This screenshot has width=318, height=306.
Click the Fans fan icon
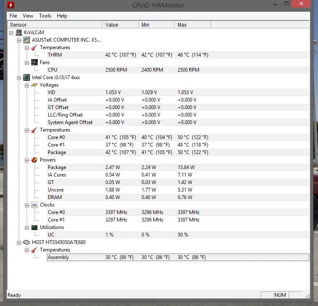click(34, 62)
